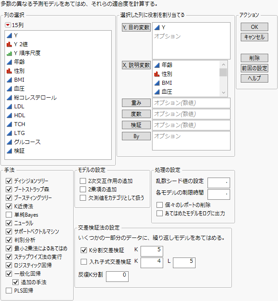
Task: Click the OK button
Action: [255, 27]
